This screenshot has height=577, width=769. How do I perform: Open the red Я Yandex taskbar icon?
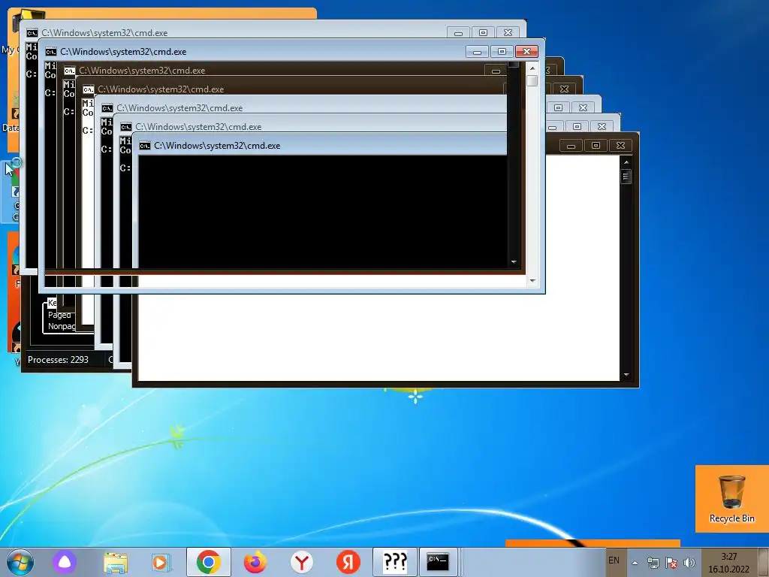[x=348, y=562]
